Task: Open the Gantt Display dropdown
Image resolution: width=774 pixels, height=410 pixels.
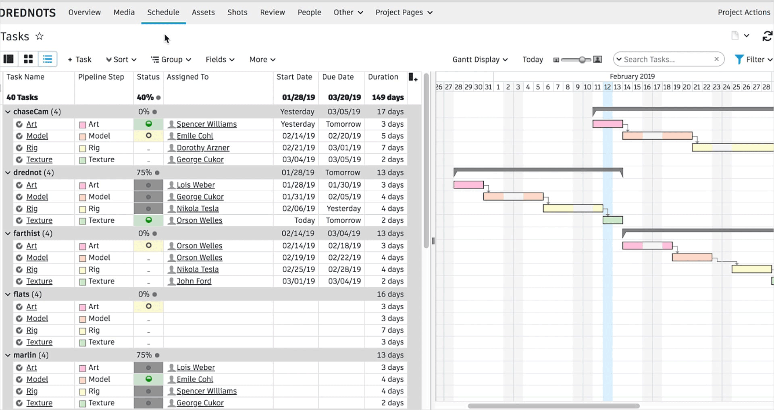Action: pos(480,60)
